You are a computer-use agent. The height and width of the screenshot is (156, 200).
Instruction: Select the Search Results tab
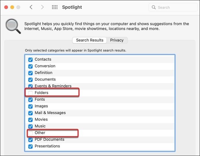click(90, 40)
